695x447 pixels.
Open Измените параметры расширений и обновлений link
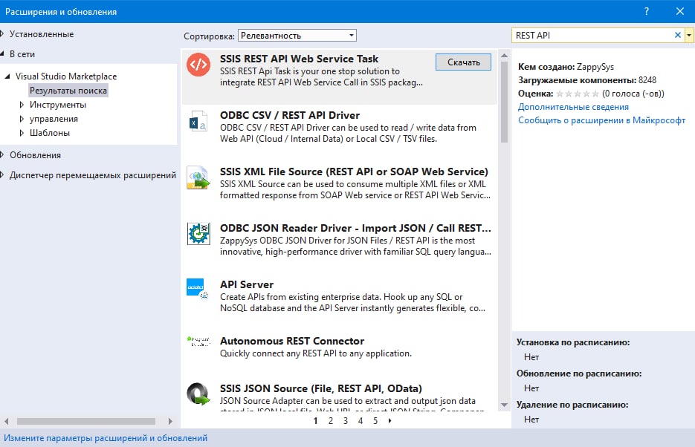(106, 438)
